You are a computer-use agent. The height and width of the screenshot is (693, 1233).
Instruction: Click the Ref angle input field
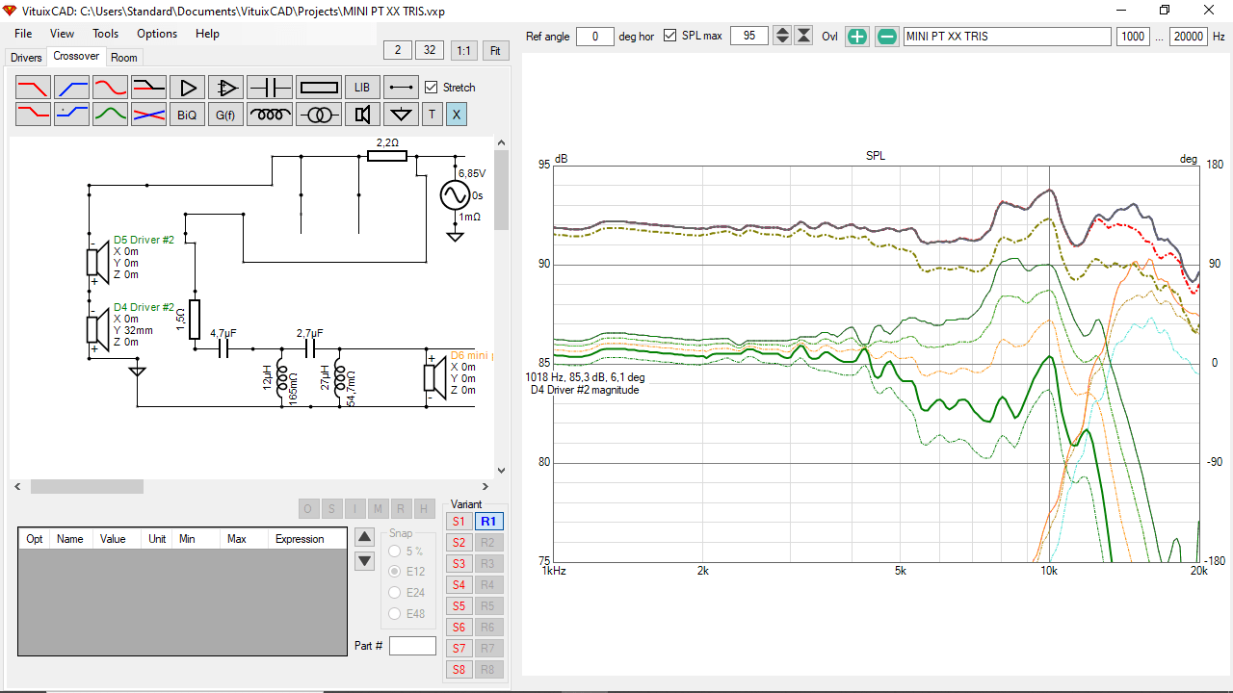pos(595,37)
